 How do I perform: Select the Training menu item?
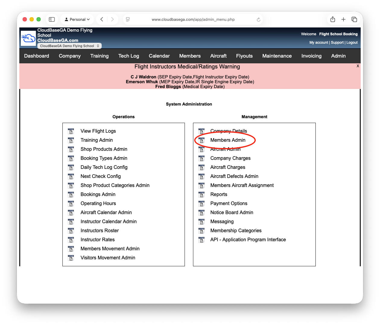coord(100,56)
